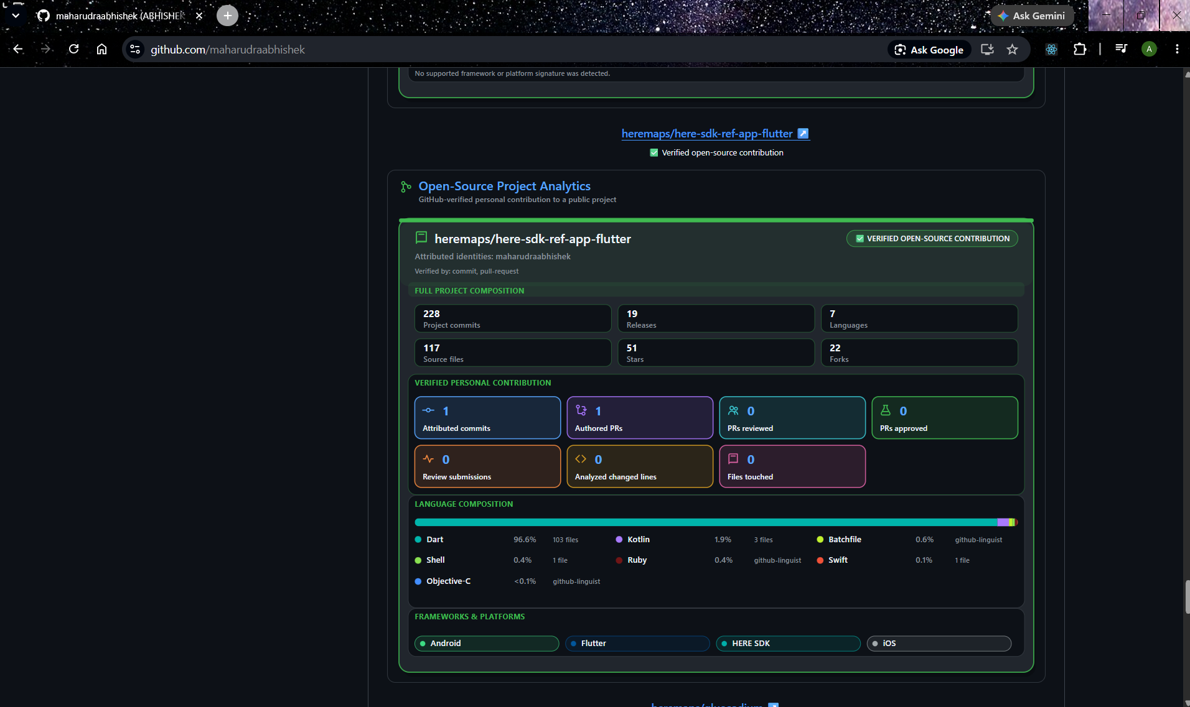Open the browser home page
Viewport: 1190px width, 707px height.
click(101, 49)
